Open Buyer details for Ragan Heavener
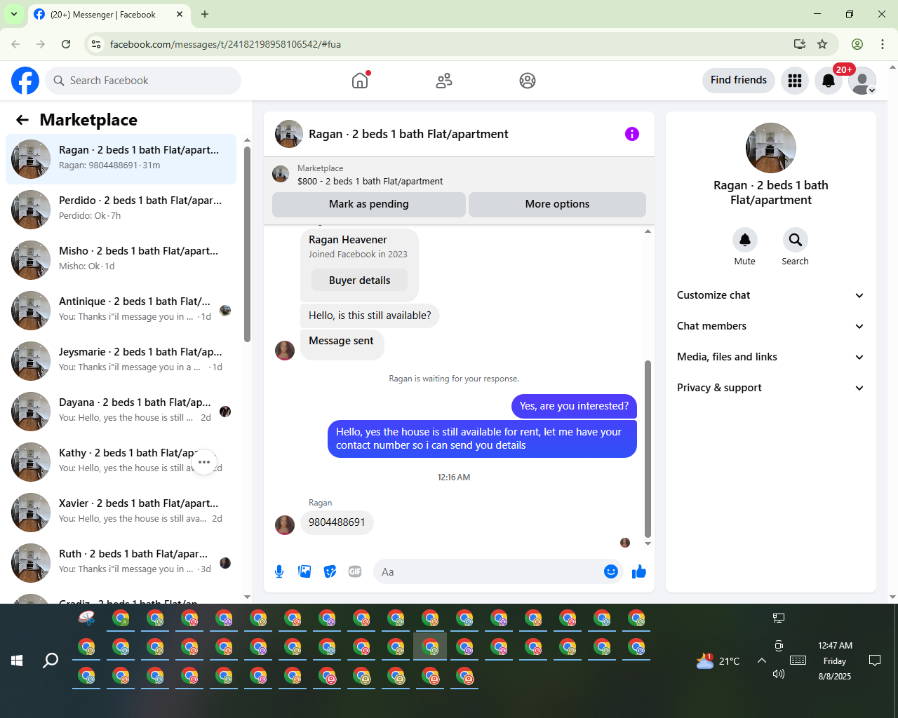Viewport: 898px width, 718px height. point(359,280)
